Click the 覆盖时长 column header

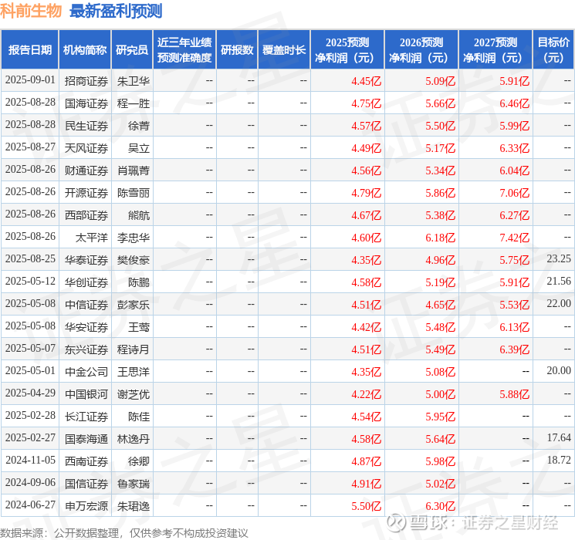click(284, 50)
